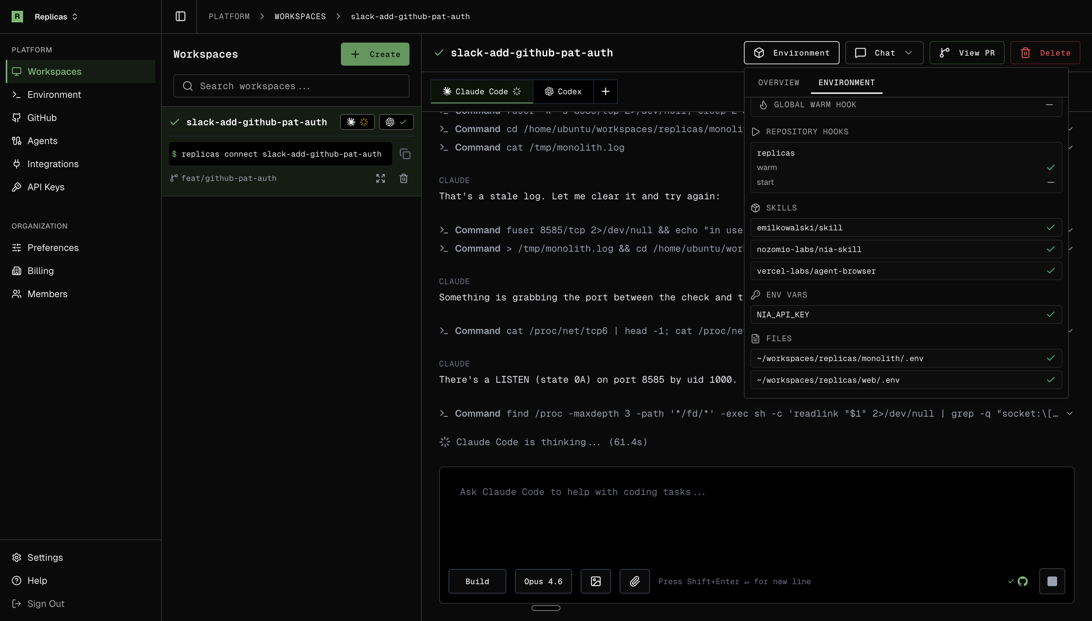Open Settings from sidebar bottom
Screen dimensions: 1092x621
pos(81,557)
